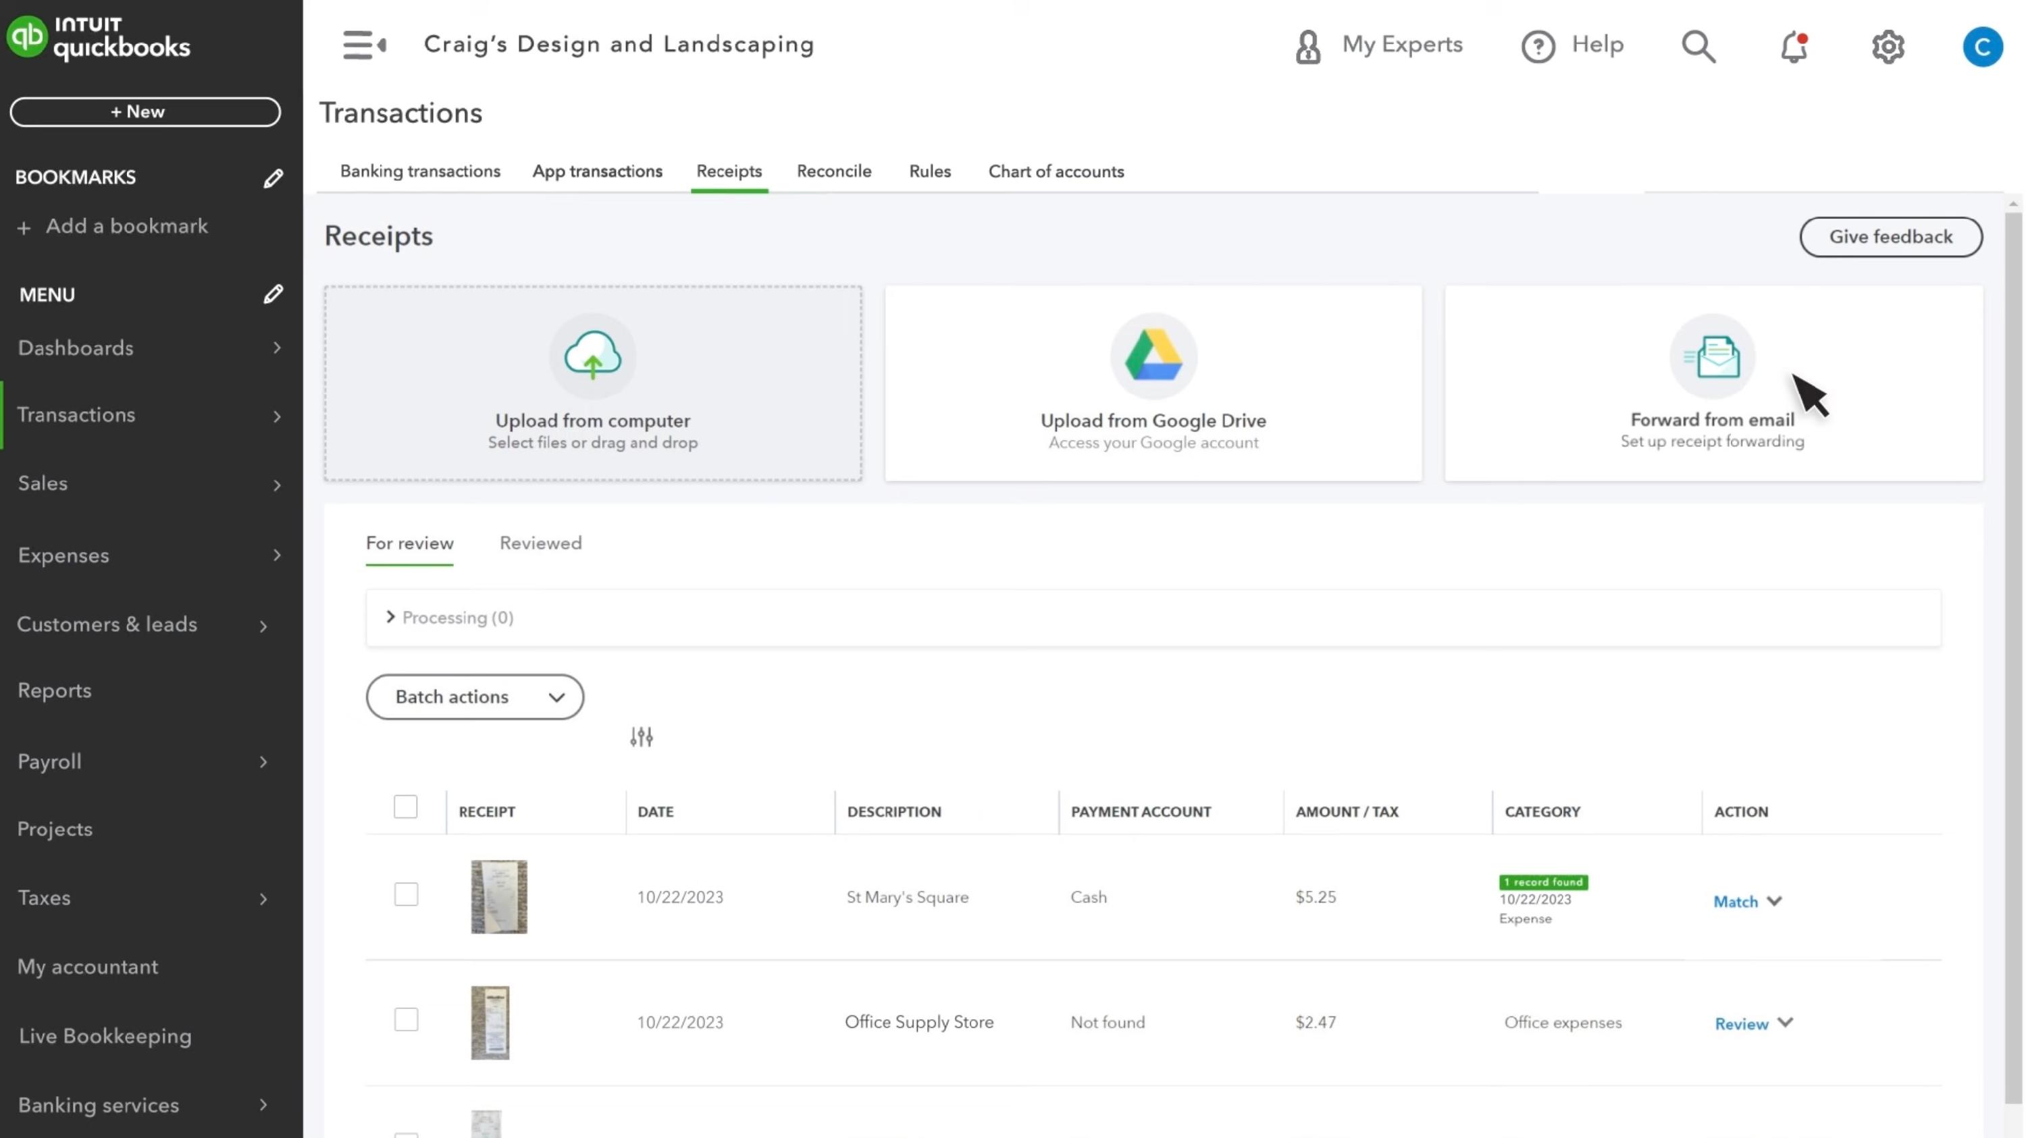The height and width of the screenshot is (1138, 2026).
Task: Open the search magnifier icon
Action: pyautogui.click(x=1698, y=47)
